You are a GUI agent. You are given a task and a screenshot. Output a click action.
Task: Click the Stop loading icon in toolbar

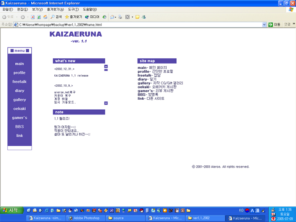tap(33, 17)
